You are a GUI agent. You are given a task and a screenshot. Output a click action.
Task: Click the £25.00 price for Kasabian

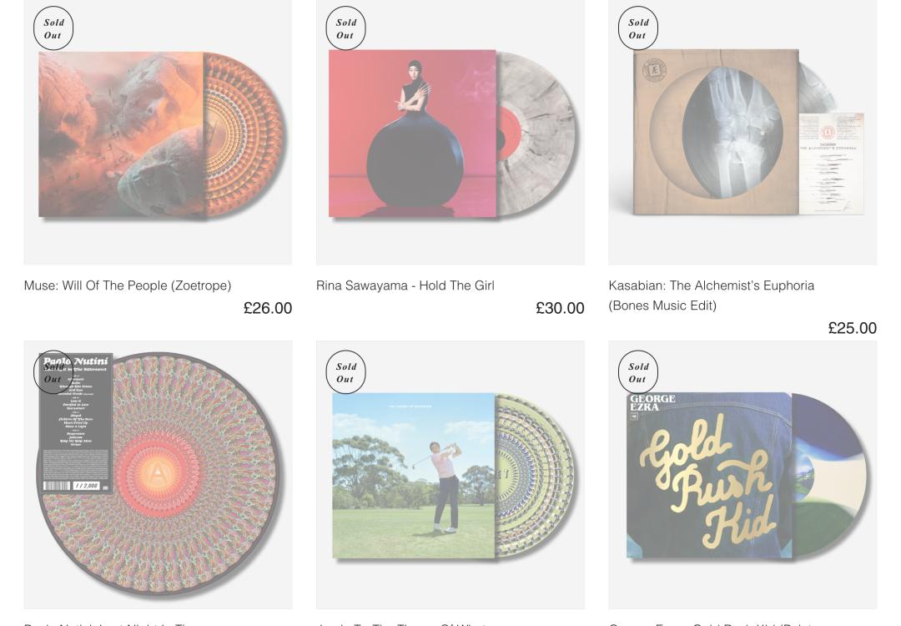852,328
